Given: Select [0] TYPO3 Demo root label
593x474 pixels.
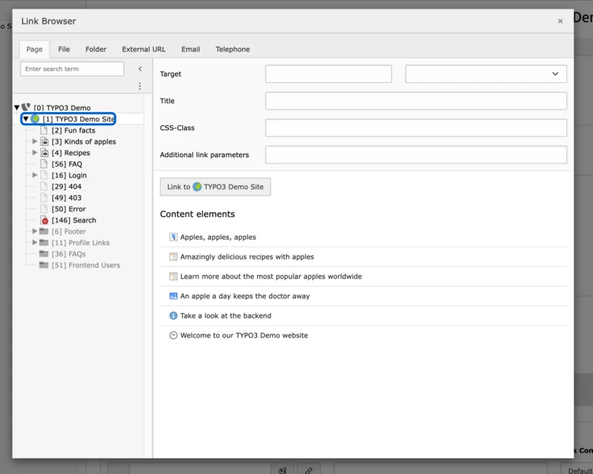Looking at the screenshot, I should click(62, 108).
